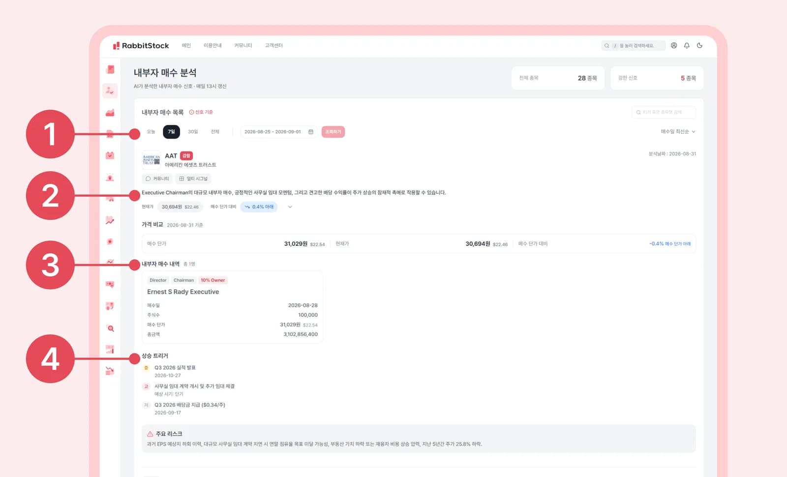Image resolution: width=787 pixels, height=477 pixels.
Task: Click the header search field
Action: pos(633,46)
